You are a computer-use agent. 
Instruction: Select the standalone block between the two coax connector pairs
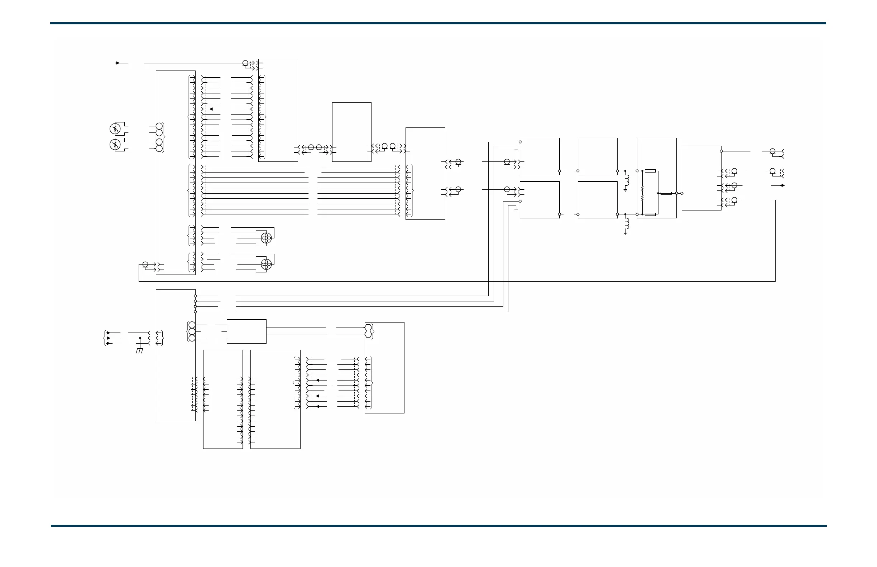(x=351, y=132)
